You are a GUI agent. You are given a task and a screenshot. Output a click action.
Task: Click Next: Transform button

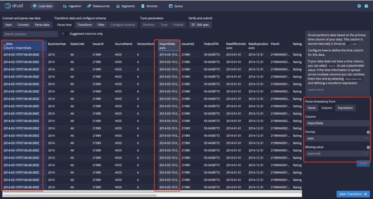[353, 194]
